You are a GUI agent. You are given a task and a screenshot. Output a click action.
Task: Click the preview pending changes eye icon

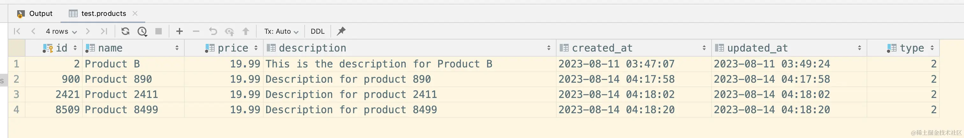point(229,32)
